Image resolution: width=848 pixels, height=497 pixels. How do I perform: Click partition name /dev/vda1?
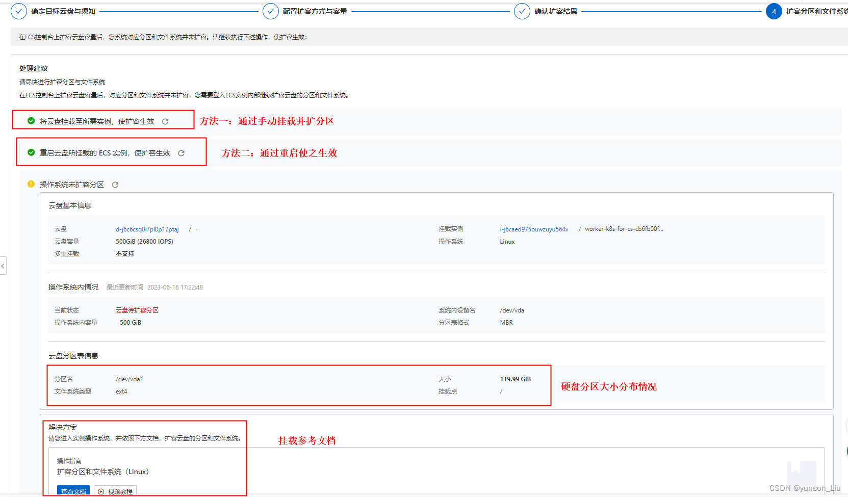[130, 379]
